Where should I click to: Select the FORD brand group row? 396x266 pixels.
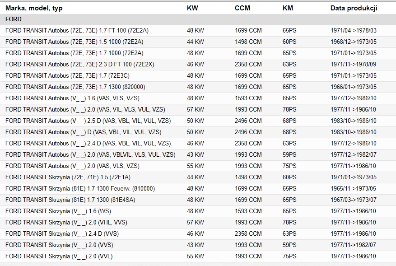[x=14, y=19]
